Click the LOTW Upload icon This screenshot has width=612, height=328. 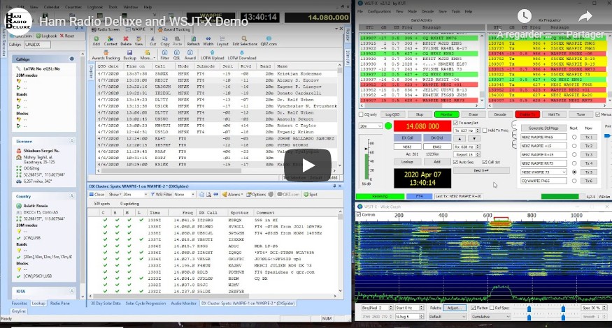tap(212, 55)
